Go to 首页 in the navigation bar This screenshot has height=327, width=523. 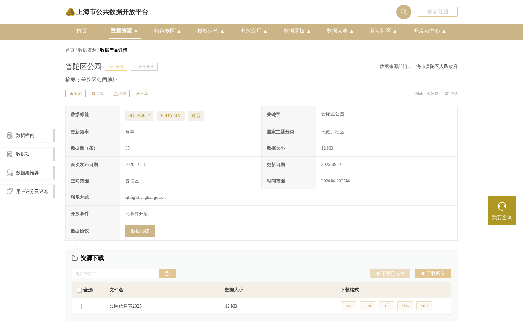pyautogui.click(x=82, y=31)
